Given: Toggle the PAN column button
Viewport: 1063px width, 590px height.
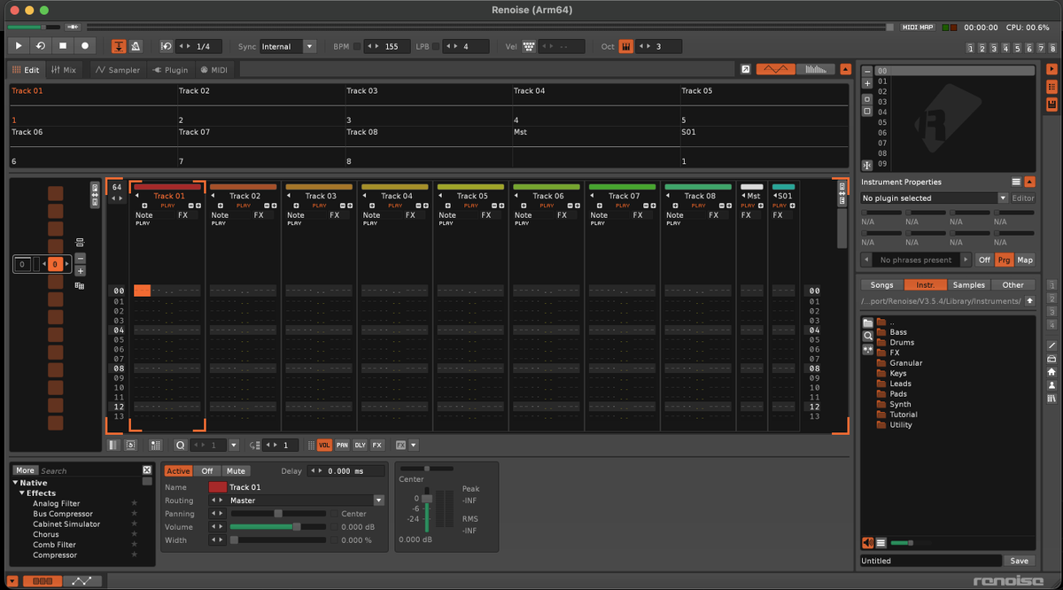Looking at the screenshot, I should (342, 446).
